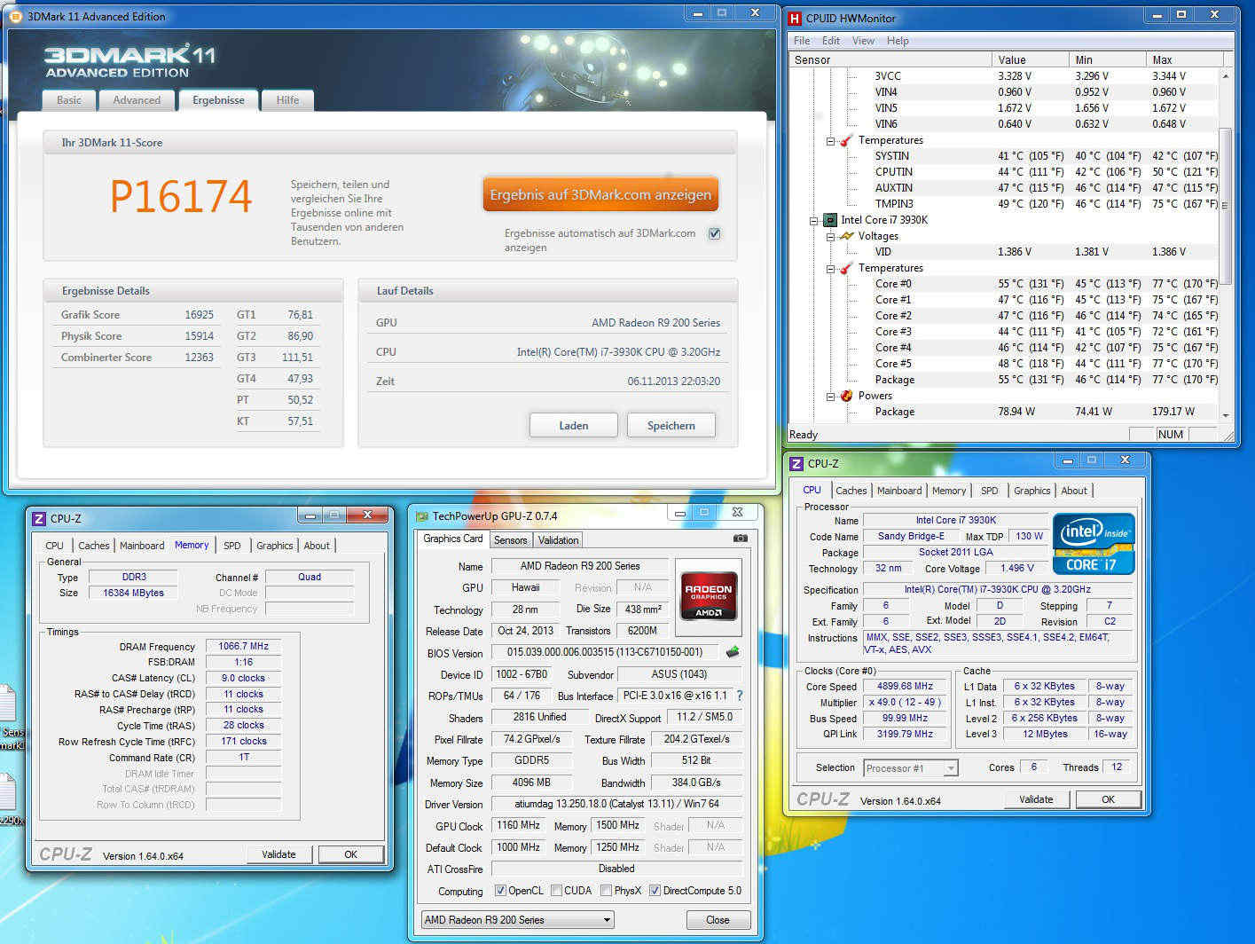Click the 3DMark 11 title bar app icon
The width and height of the screenshot is (1255, 944).
coord(16,16)
